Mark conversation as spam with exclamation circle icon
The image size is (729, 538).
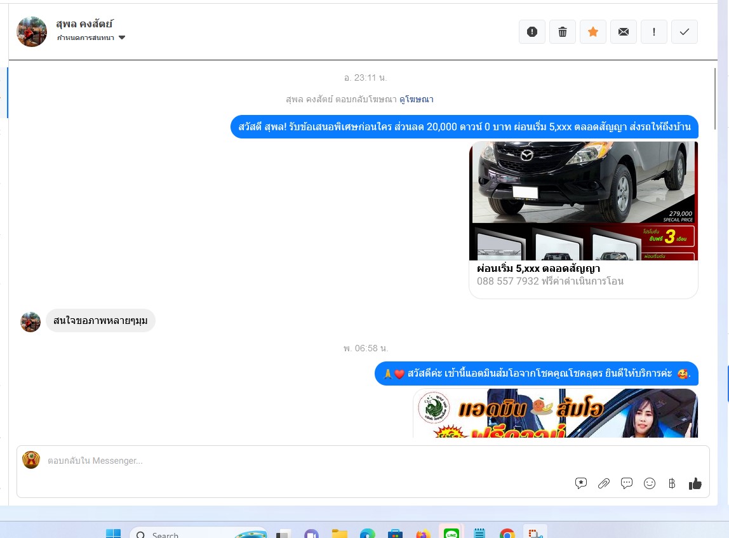coord(532,32)
